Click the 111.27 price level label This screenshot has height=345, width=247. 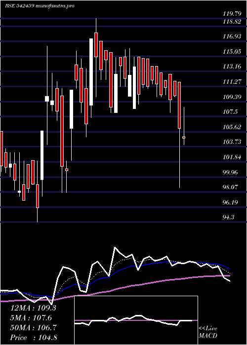click(x=232, y=82)
